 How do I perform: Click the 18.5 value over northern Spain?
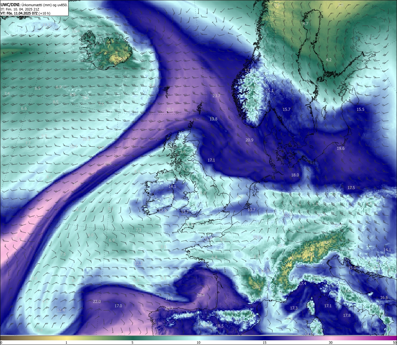[220, 326]
